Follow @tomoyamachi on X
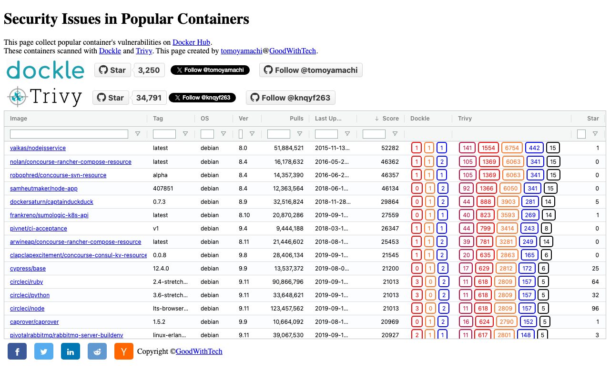The image size is (610, 381). pyautogui.click(x=210, y=70)
